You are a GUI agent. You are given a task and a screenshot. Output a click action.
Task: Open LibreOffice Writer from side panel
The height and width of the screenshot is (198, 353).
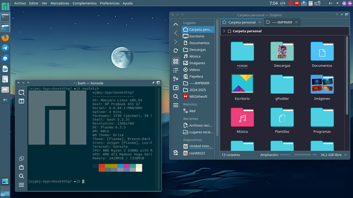[5, 69]
